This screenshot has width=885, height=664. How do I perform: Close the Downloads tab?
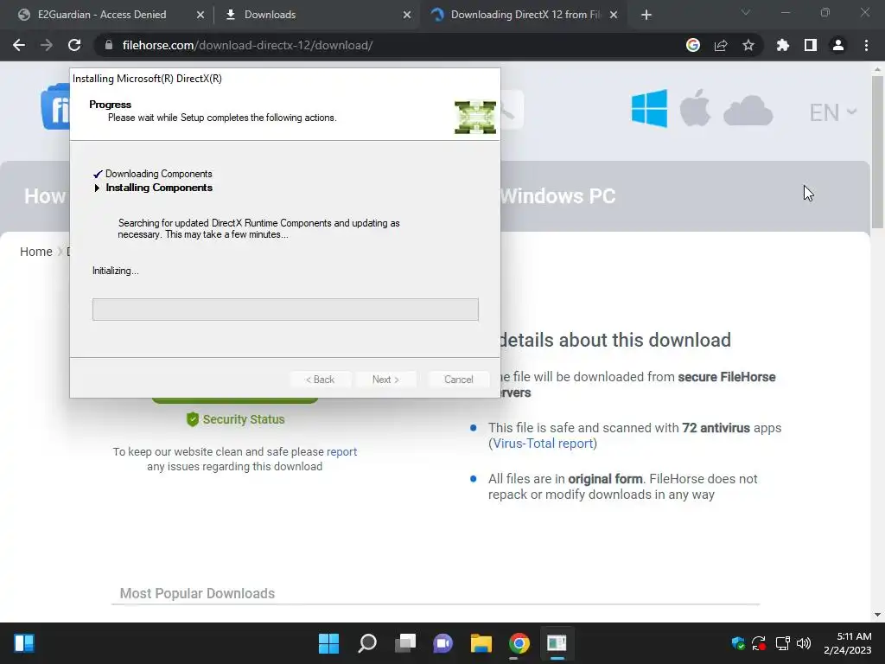tap(407, 15)
